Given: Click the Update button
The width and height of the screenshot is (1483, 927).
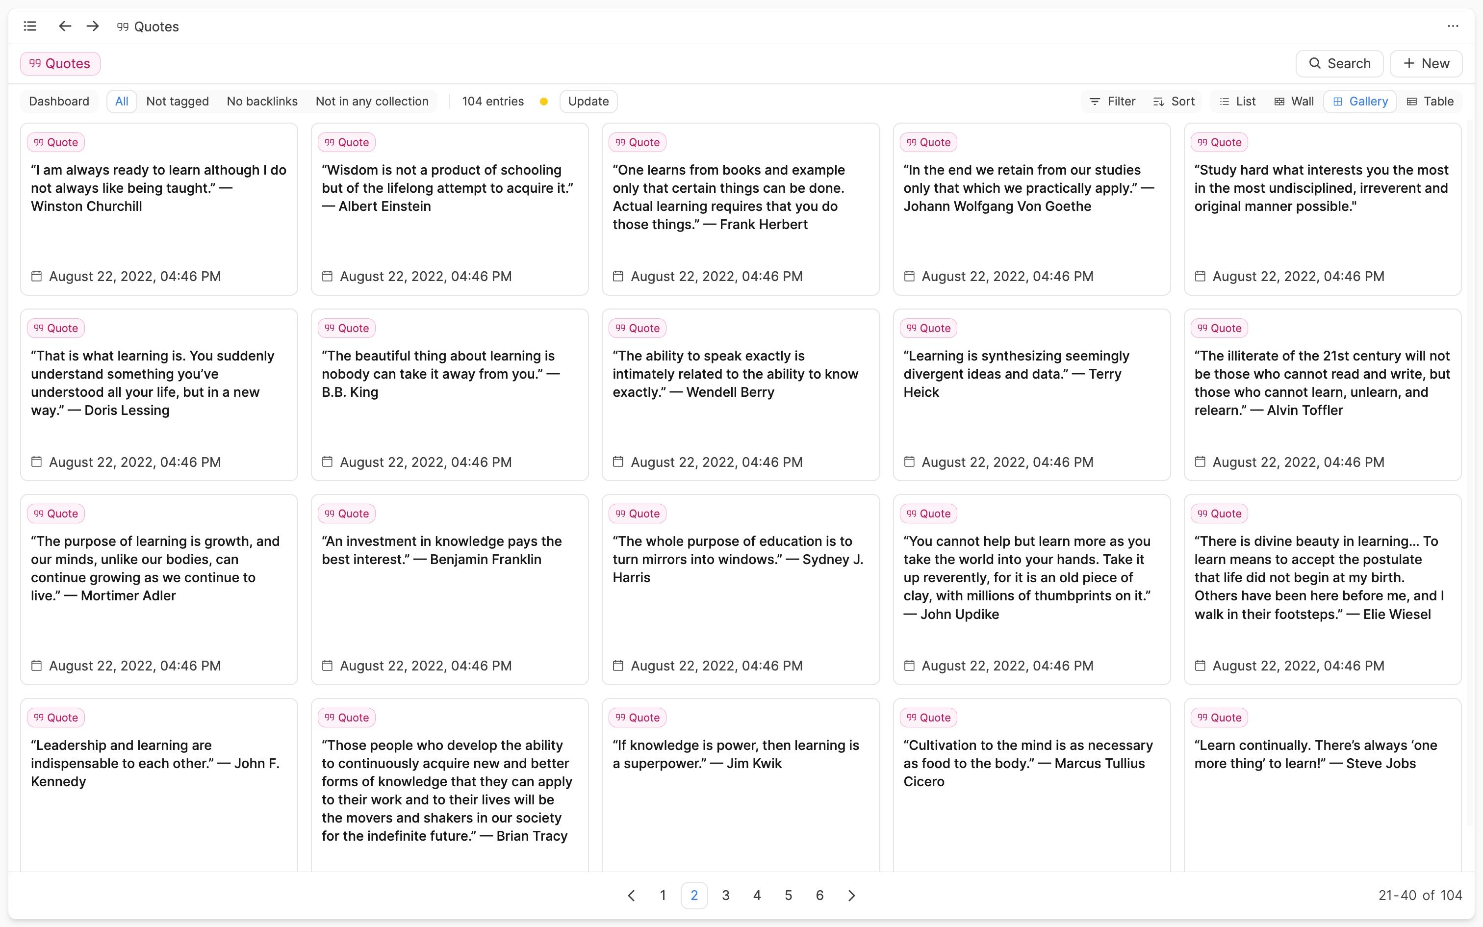Looking at the screenshot, I should pyautogui.click(x=588, y=101).
